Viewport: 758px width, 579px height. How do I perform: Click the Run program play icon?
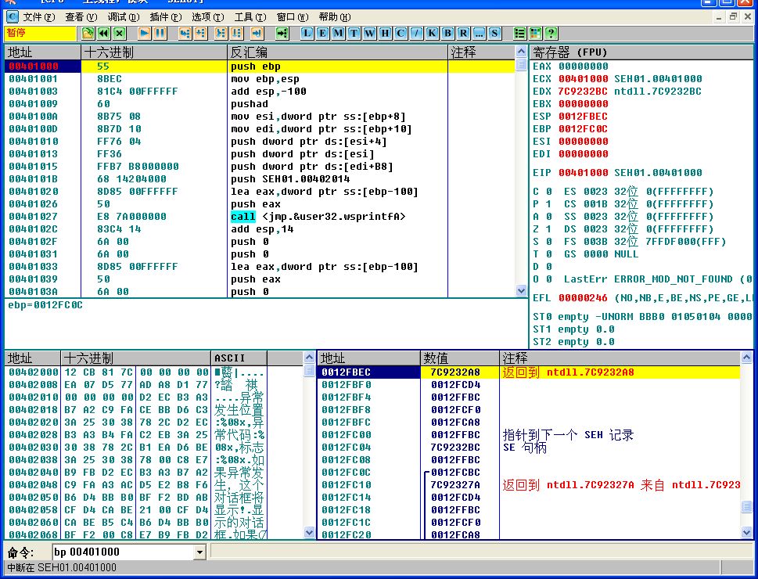pos(144,34)
